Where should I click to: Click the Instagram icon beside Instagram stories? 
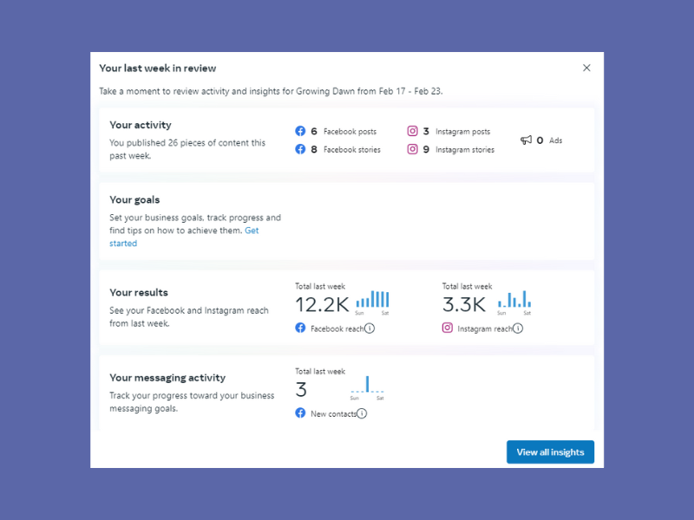pyautogui.click(x=412, y=149)
